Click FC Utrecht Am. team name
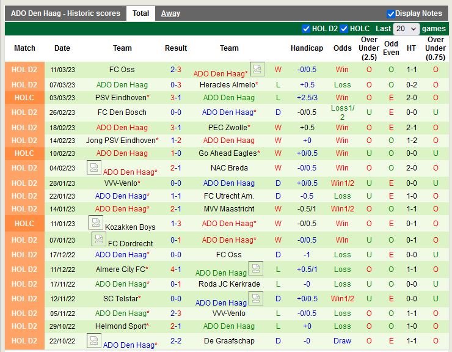 pyautogui.click(x=229, y=196)
